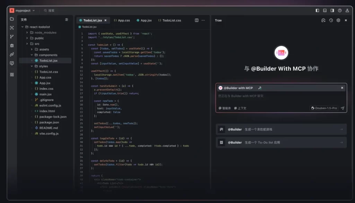Select the Run and Debug bug icon
The image size is (355, 203).
[12, 45]
